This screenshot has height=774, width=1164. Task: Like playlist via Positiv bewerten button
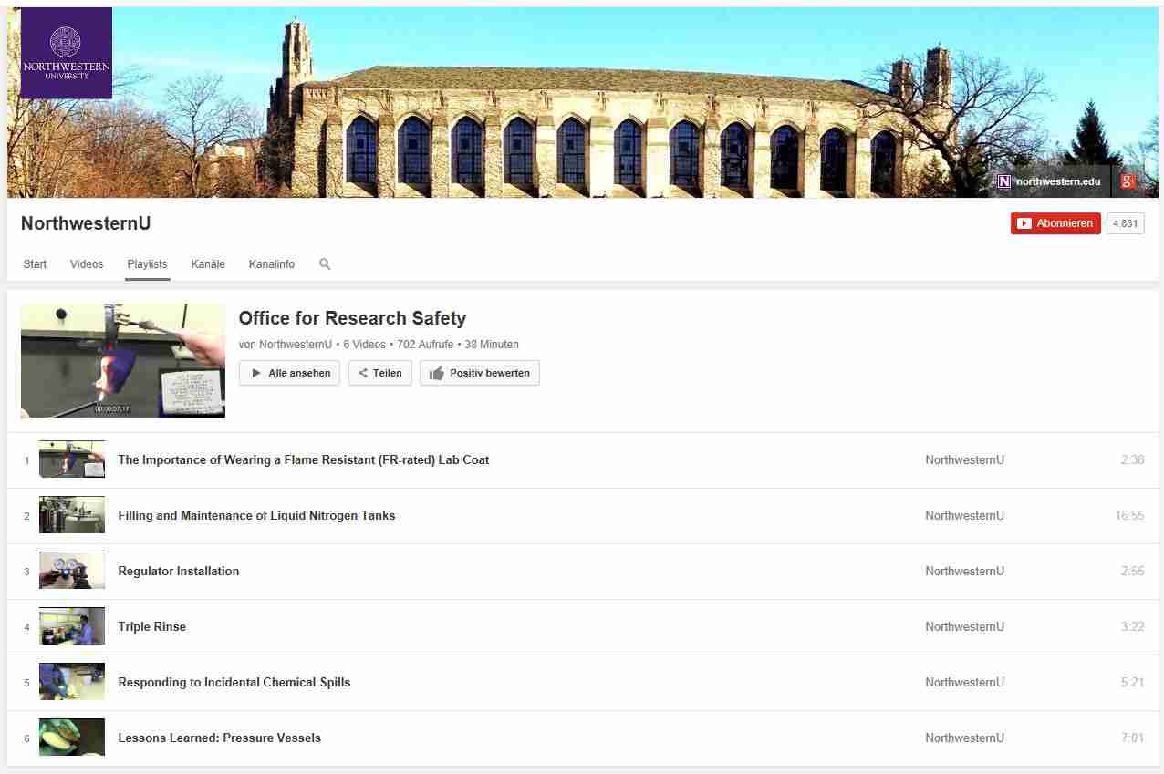point(480,373)
